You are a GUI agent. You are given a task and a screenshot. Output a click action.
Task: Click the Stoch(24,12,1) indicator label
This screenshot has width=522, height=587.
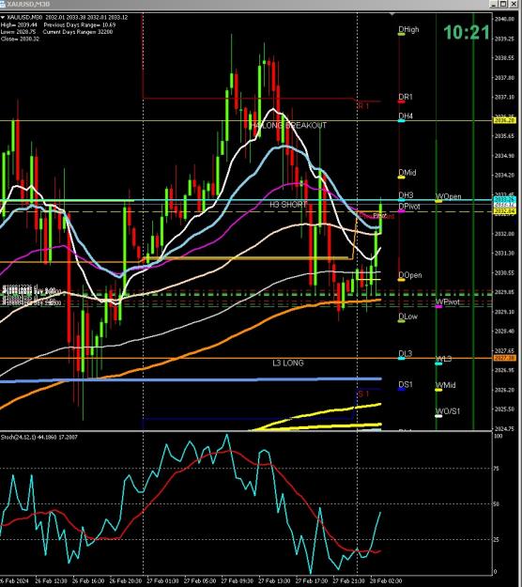click(38, 437)
